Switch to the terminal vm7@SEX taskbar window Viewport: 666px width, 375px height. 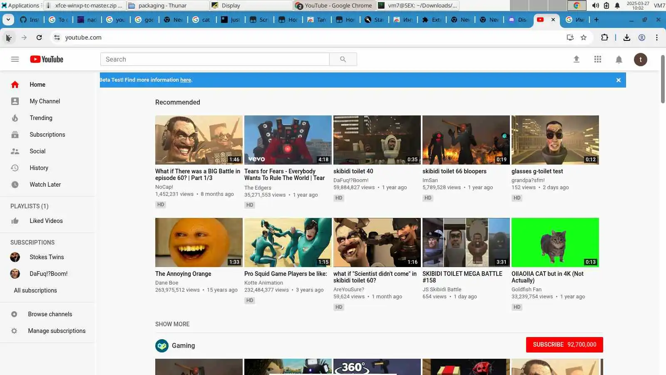[x=417, y=5]
